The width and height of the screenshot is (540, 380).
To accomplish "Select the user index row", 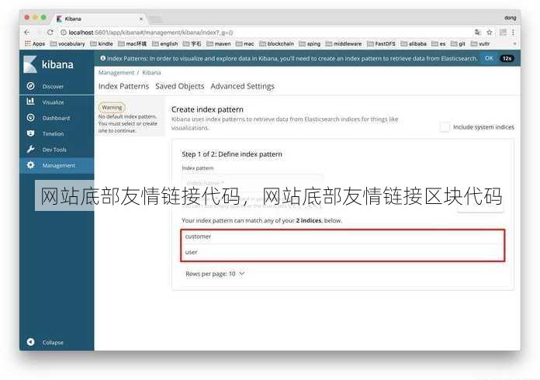I will (x=343, y=252).
